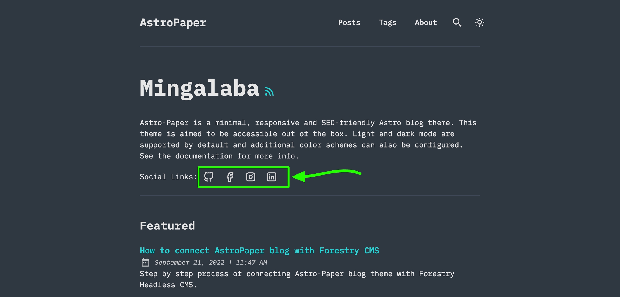620x297 pixels.
Task: Click the Astro-Paper intro paragraph
Action: (308, 139)
